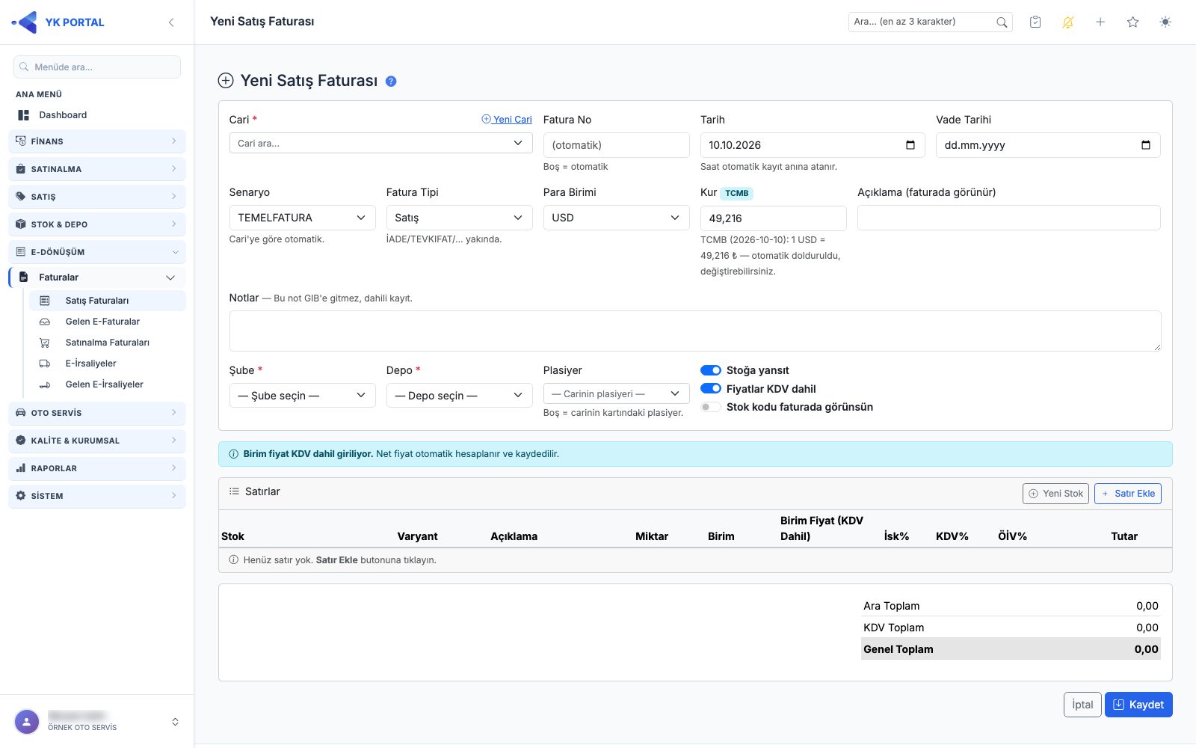1196x748 pixels.
Task: Open the Senaryo dropdown
Action: [302, 218]
